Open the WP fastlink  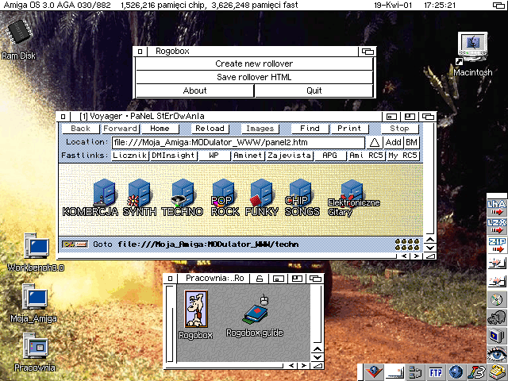click(x=214, y=156)
